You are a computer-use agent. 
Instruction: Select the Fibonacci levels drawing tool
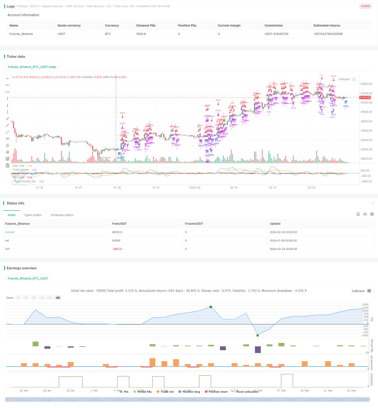tap(8, 159)
